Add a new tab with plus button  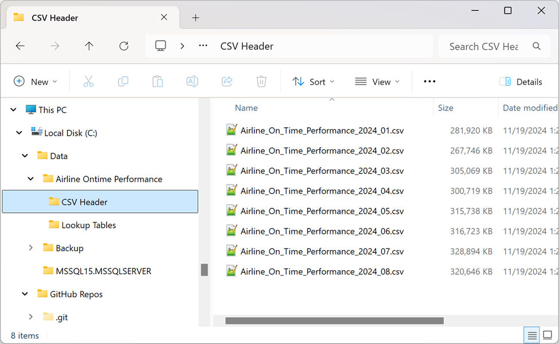coord(196,18)
